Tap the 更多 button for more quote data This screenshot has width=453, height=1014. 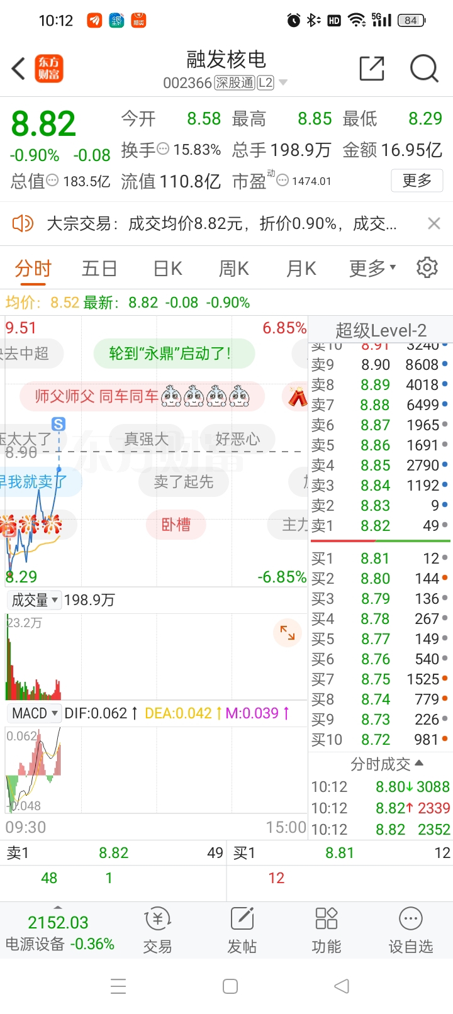(417, 181)
